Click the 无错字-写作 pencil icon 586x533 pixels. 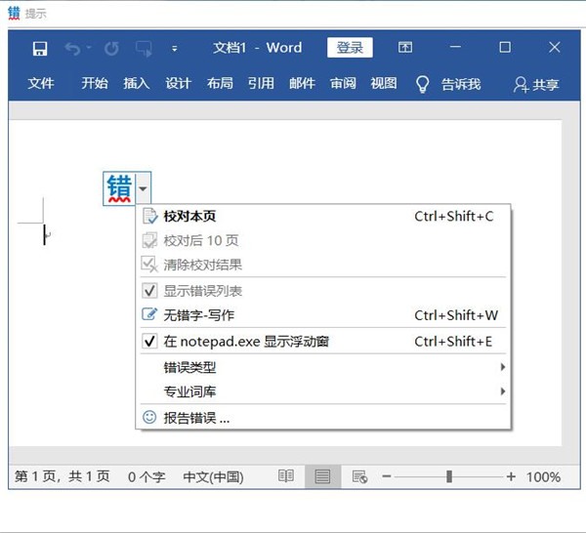click(149, 314)
